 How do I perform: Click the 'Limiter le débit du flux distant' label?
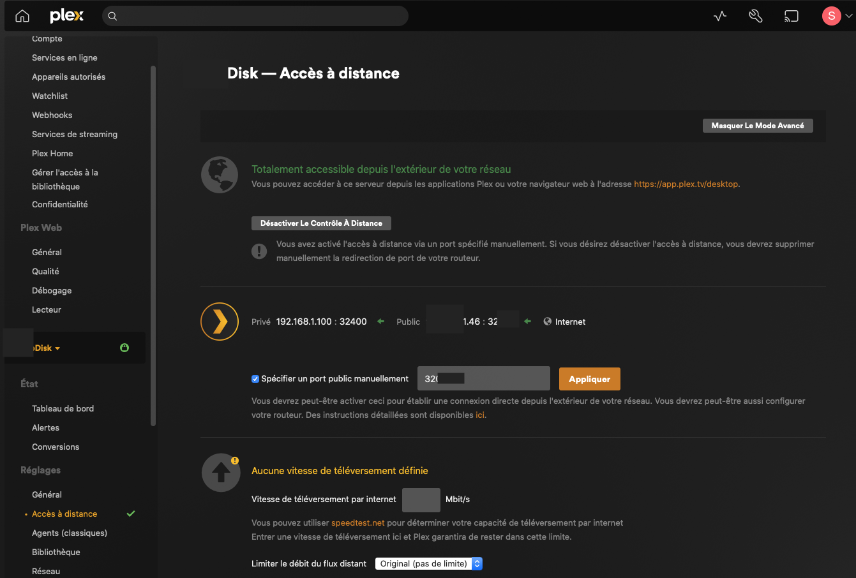(309, 564)
